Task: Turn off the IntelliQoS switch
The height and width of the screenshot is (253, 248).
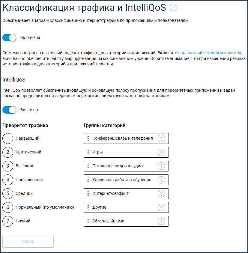Action: (9, 110)
